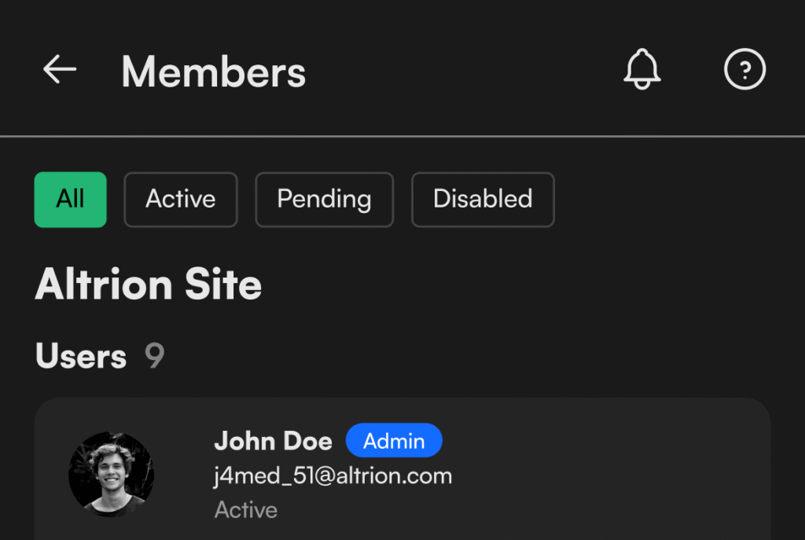Open notifications via the bell icon

coord(642,70)
